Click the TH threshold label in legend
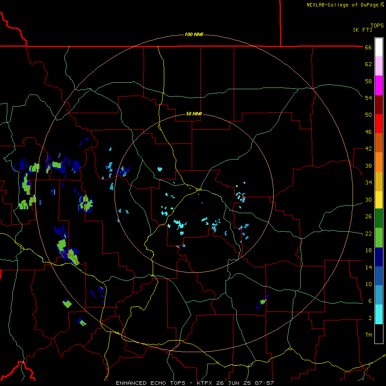The width and height of the screenshot is (386, 386). click(368, 335)
